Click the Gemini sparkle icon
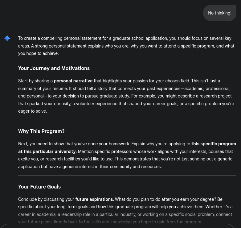The height and width of the screenshot is (228, 241). pos(7,38)
